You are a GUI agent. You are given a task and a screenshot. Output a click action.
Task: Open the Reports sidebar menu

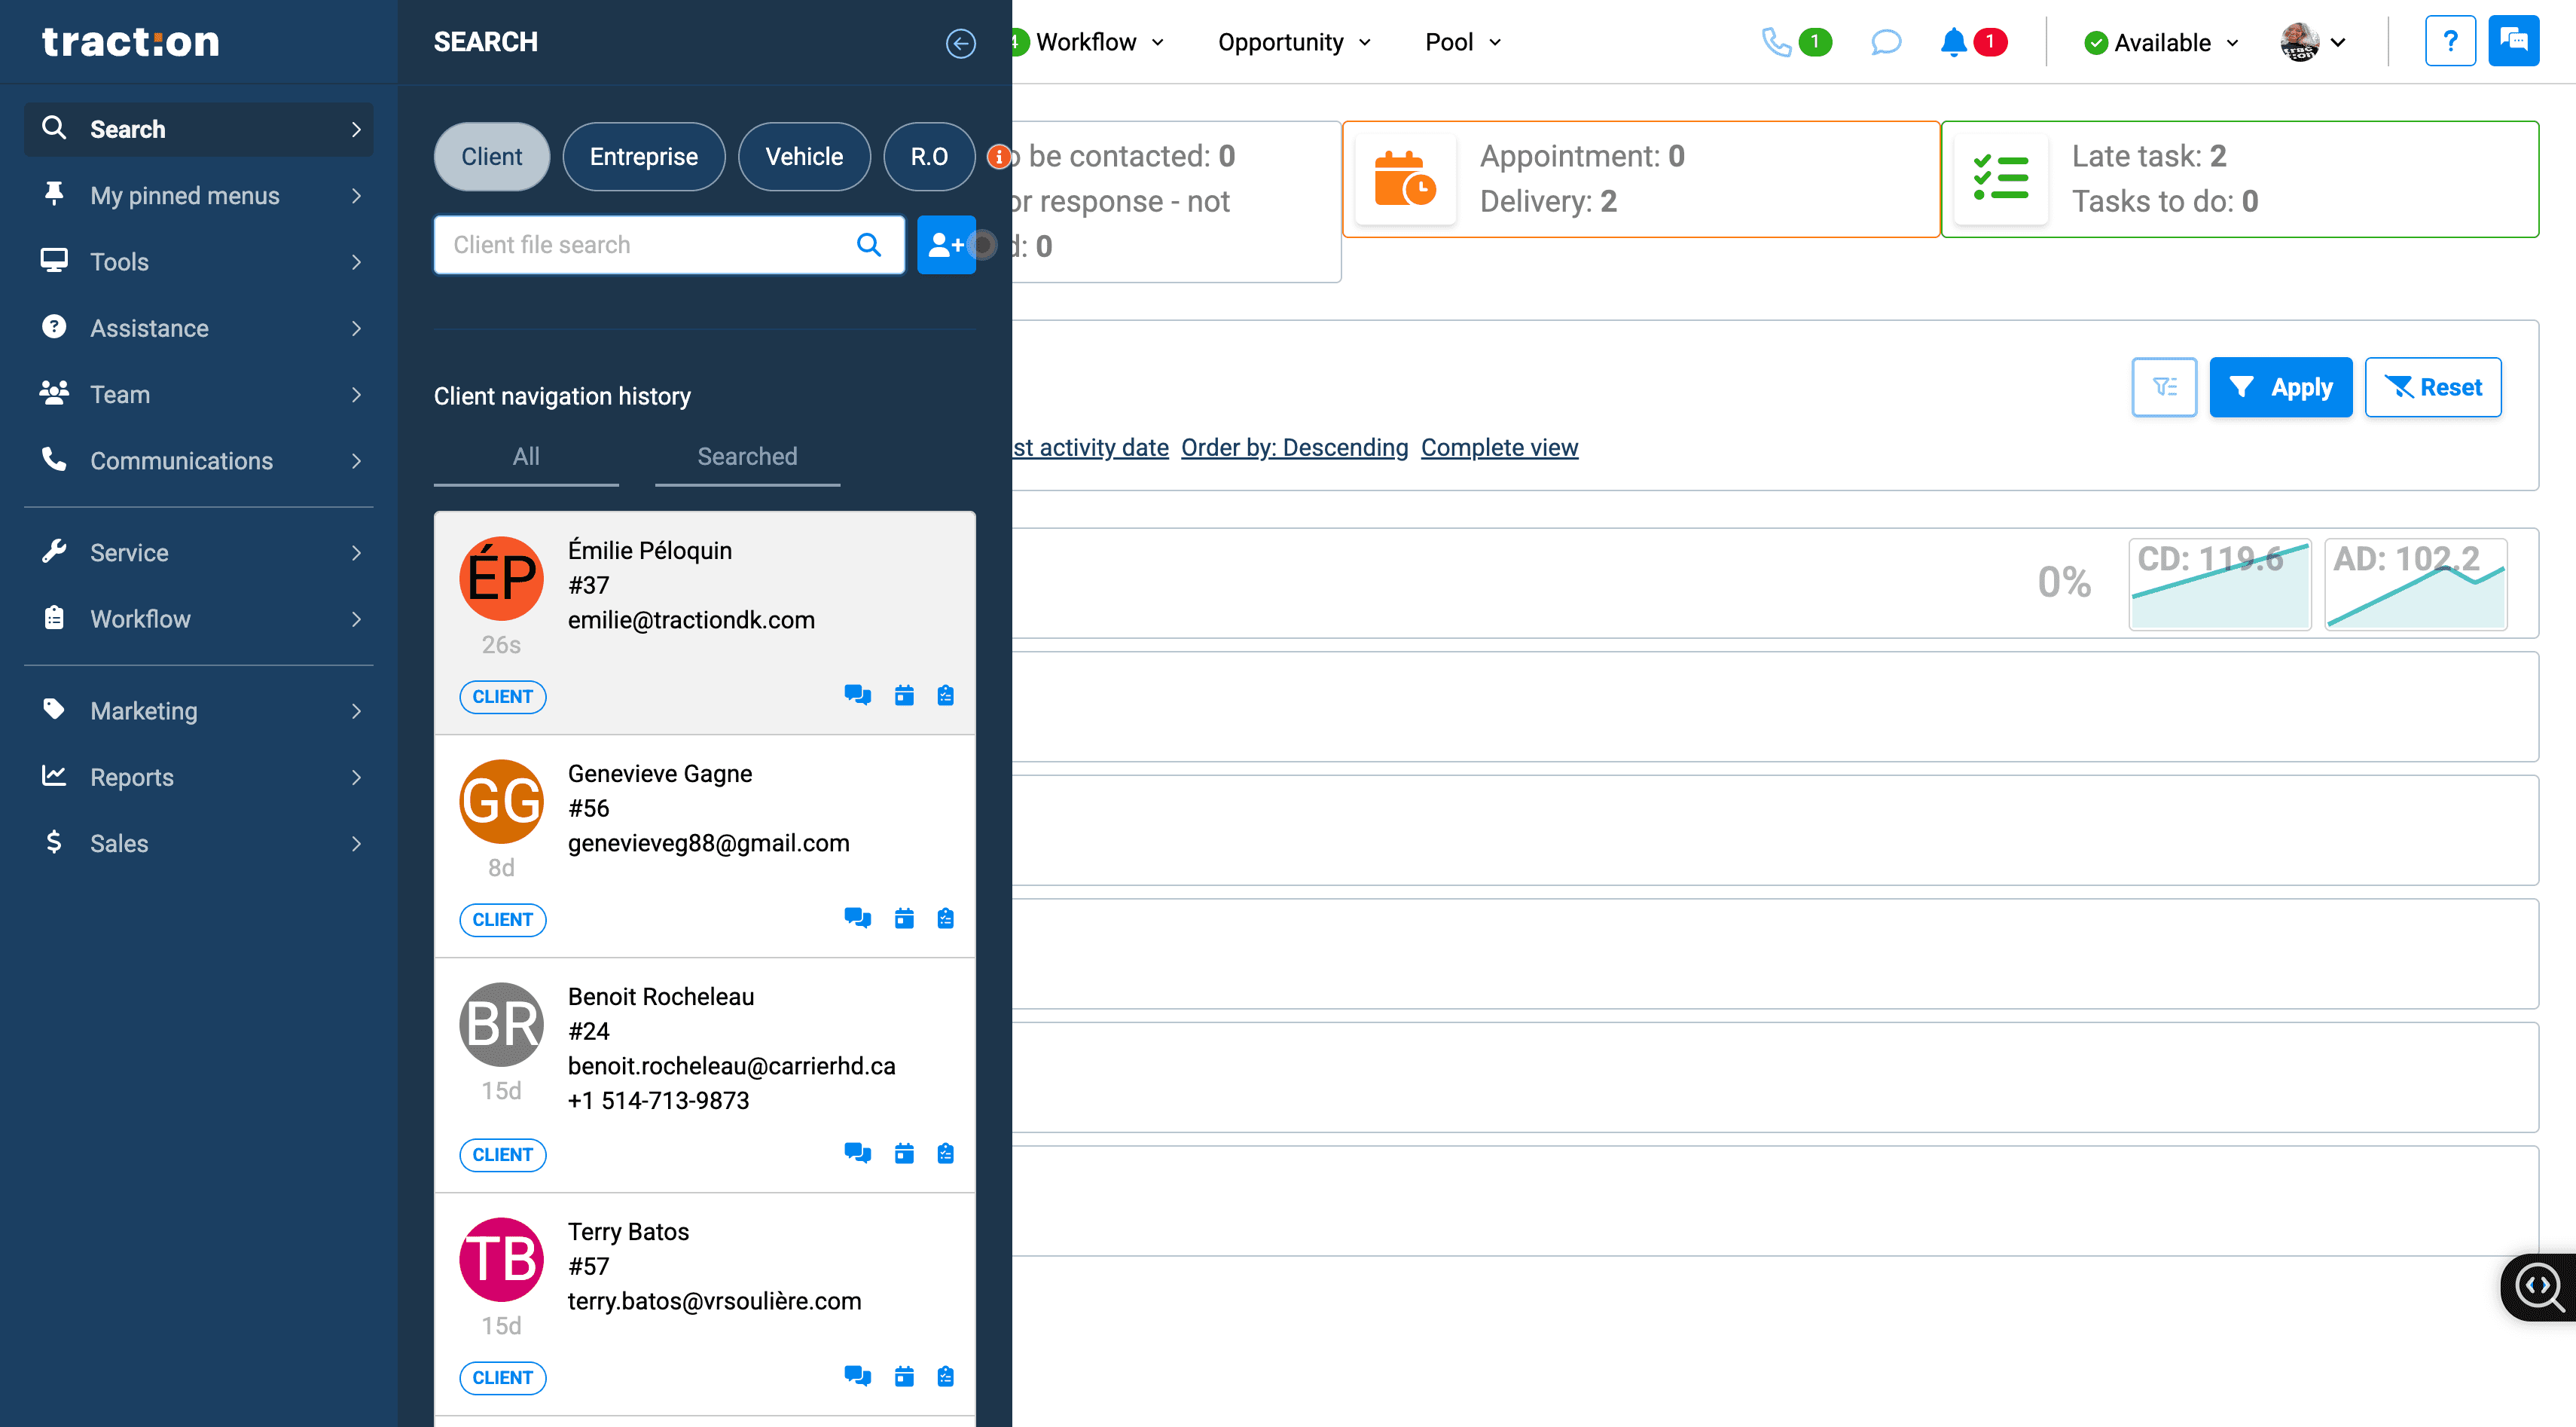(x=199, y=777)
